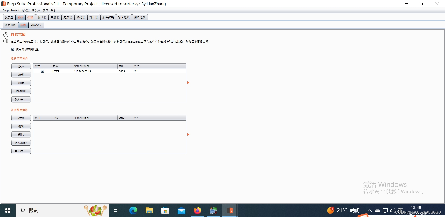Switch to the 仪表盘 tab

[x=9, y=17]
